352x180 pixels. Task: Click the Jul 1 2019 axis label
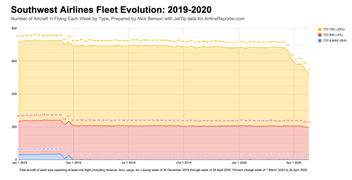coord(129,163)
